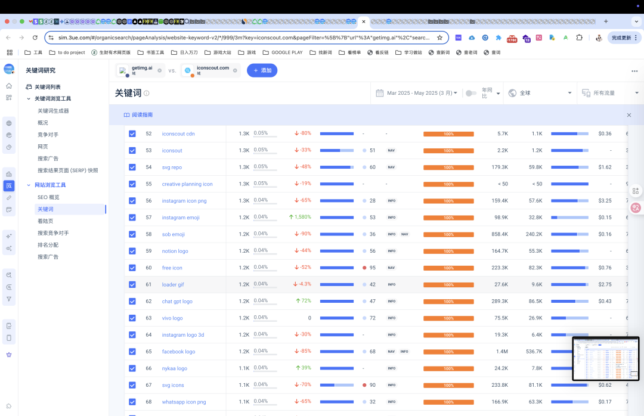Viewport: 644px width, 416px height.
Task: Open the browser extensions puzzle icon
Action: (x=579, y=38)
